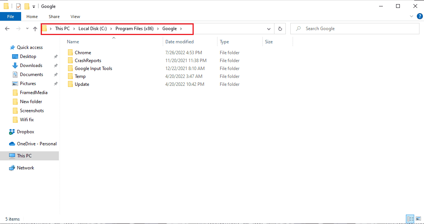Switch to large icons view button
424x224 pixels.
tap(418, 219)
